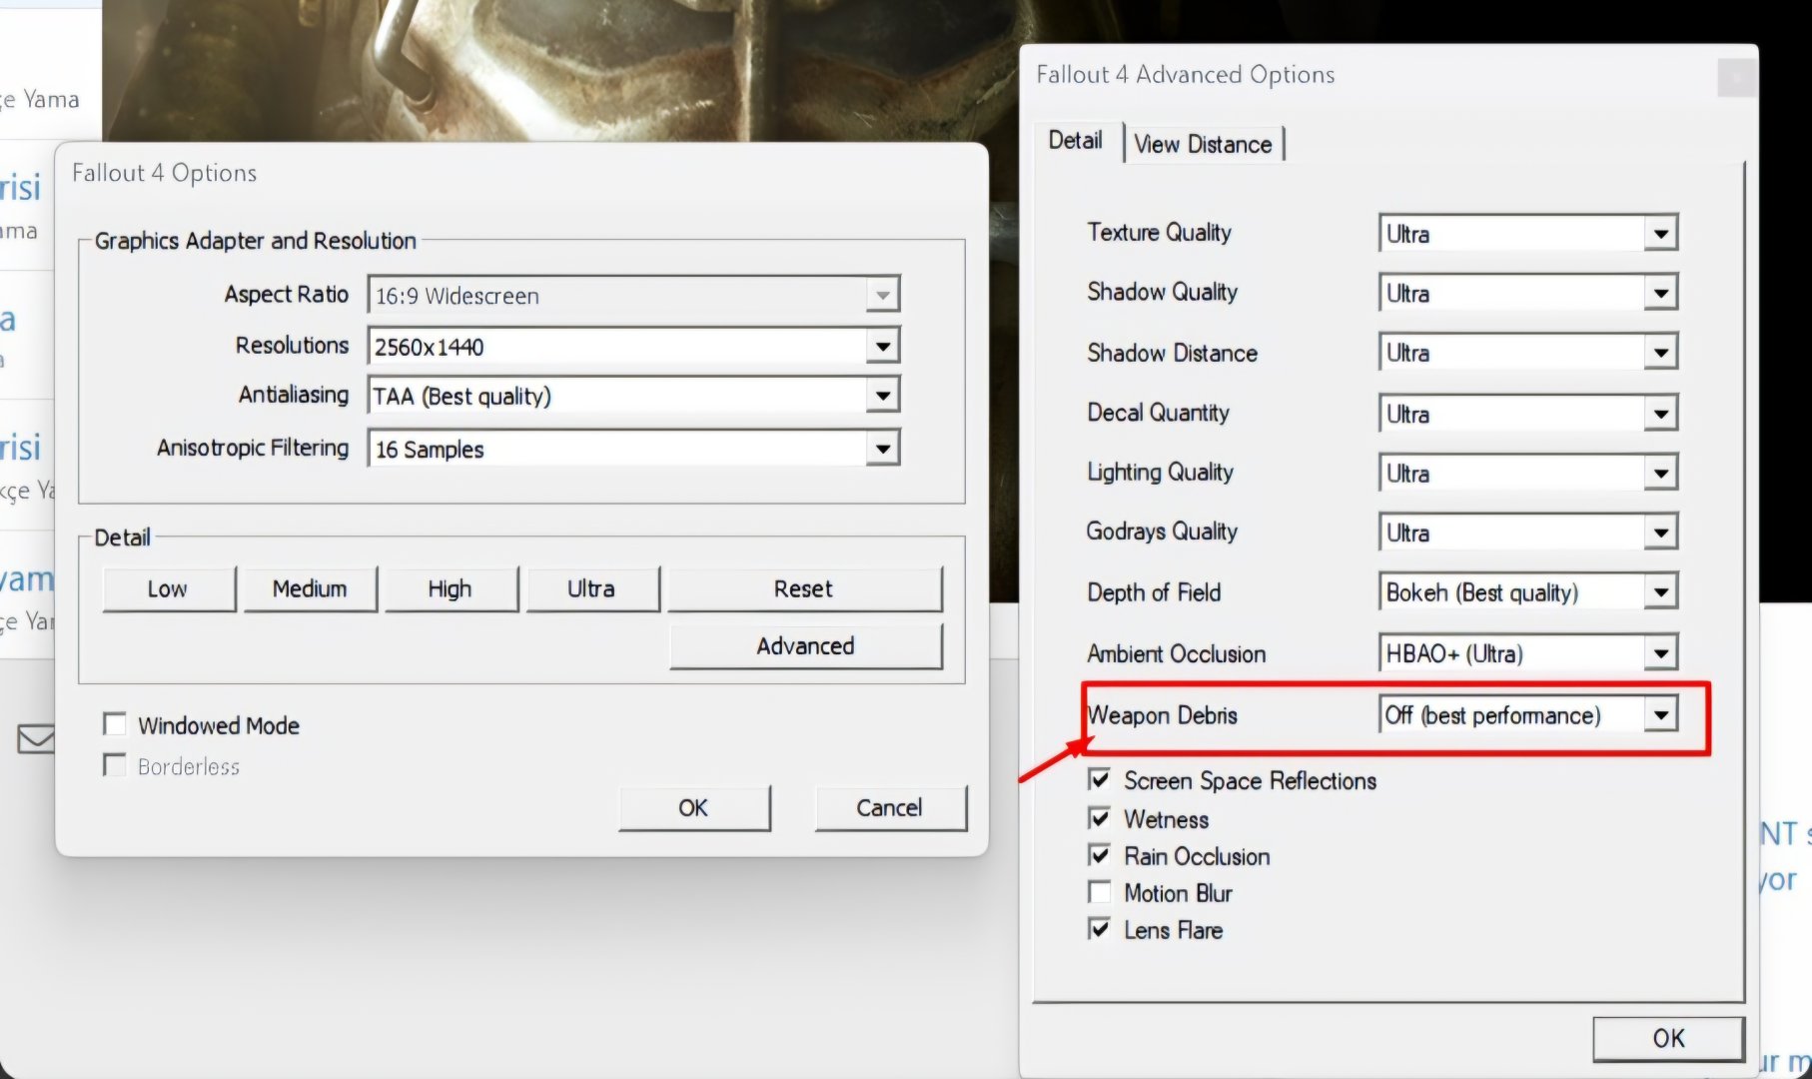Expand the Texture Quality dropdown
The height and width of the screenshot is (1079, 1812).
click(1527, 233)
